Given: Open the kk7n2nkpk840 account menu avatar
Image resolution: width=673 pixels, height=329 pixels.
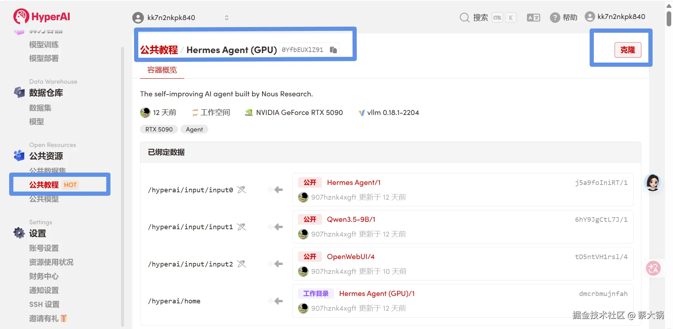Looking at the screenshot, I should click(590, 17).
